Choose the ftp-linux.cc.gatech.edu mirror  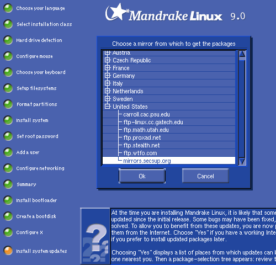coord(169,122)
